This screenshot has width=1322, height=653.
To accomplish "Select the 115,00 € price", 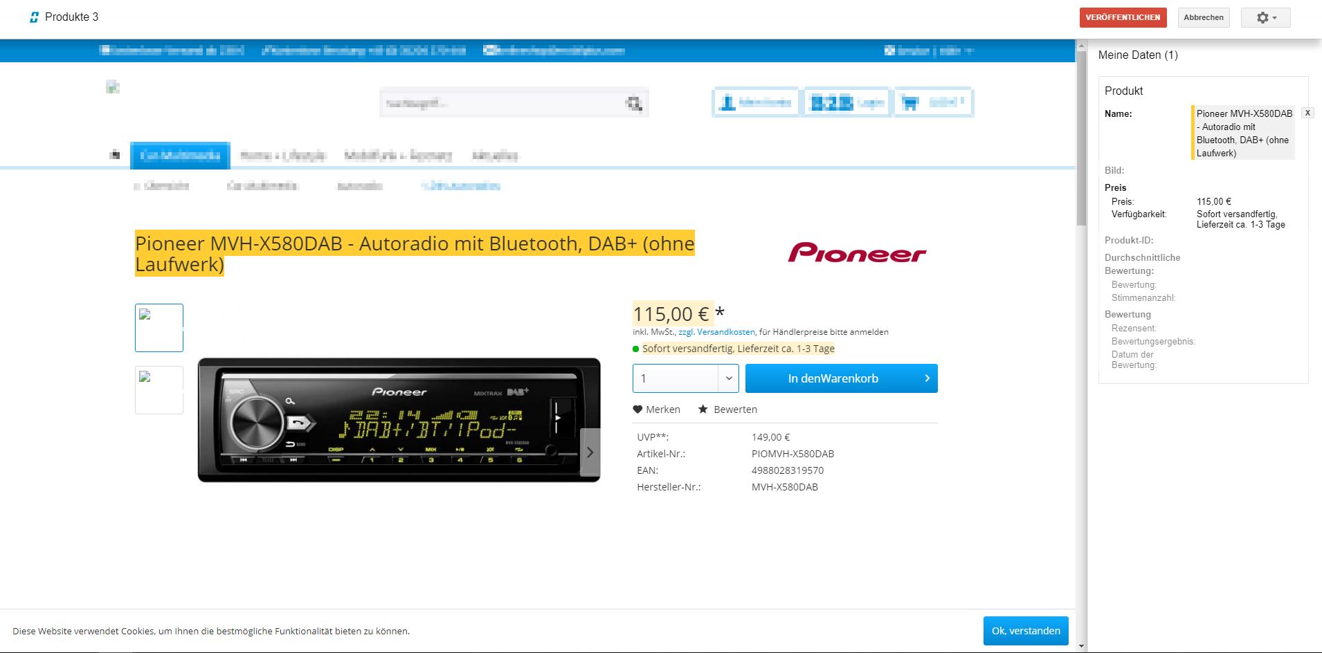I will pyautogui.click(x=671, y=314).
